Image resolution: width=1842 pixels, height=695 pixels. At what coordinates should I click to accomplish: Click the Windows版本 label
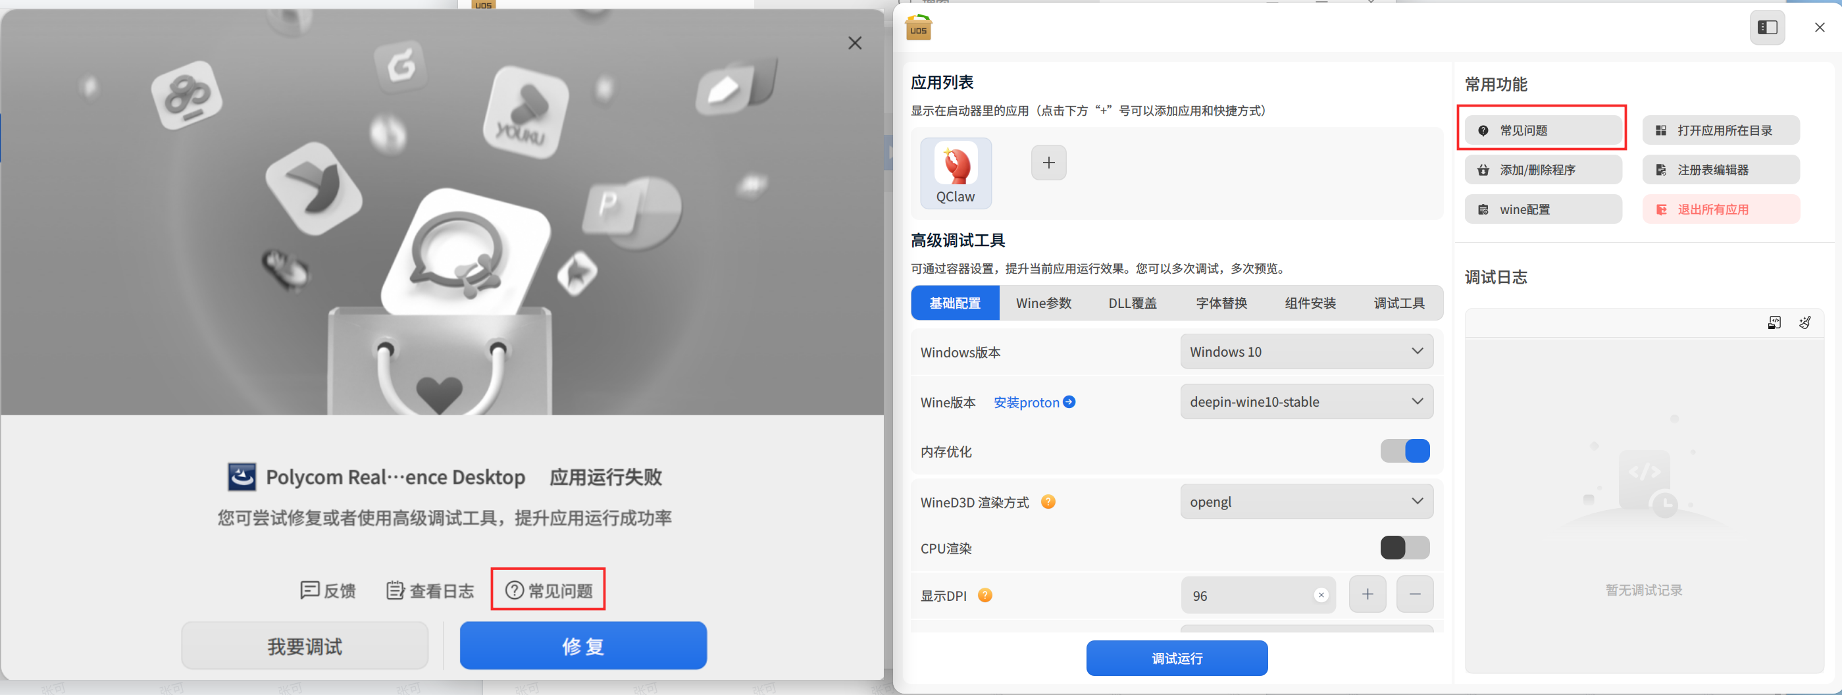[x=960, y=353]
